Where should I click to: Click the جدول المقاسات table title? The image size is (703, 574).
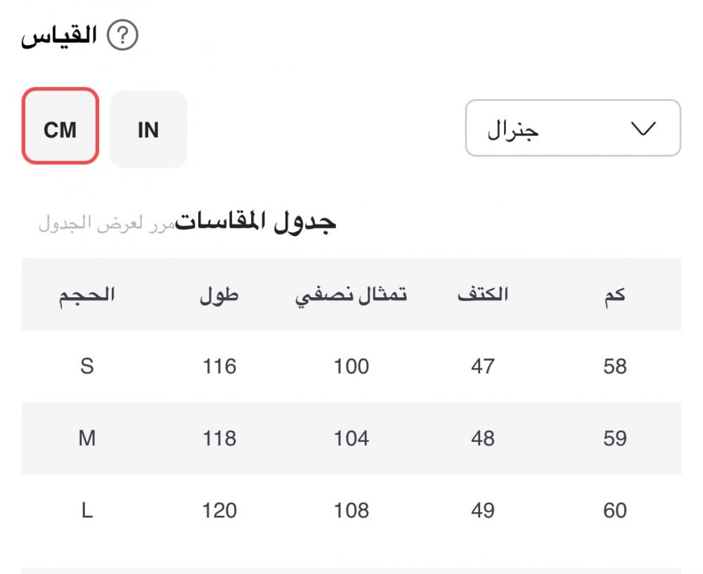point(256,221)
